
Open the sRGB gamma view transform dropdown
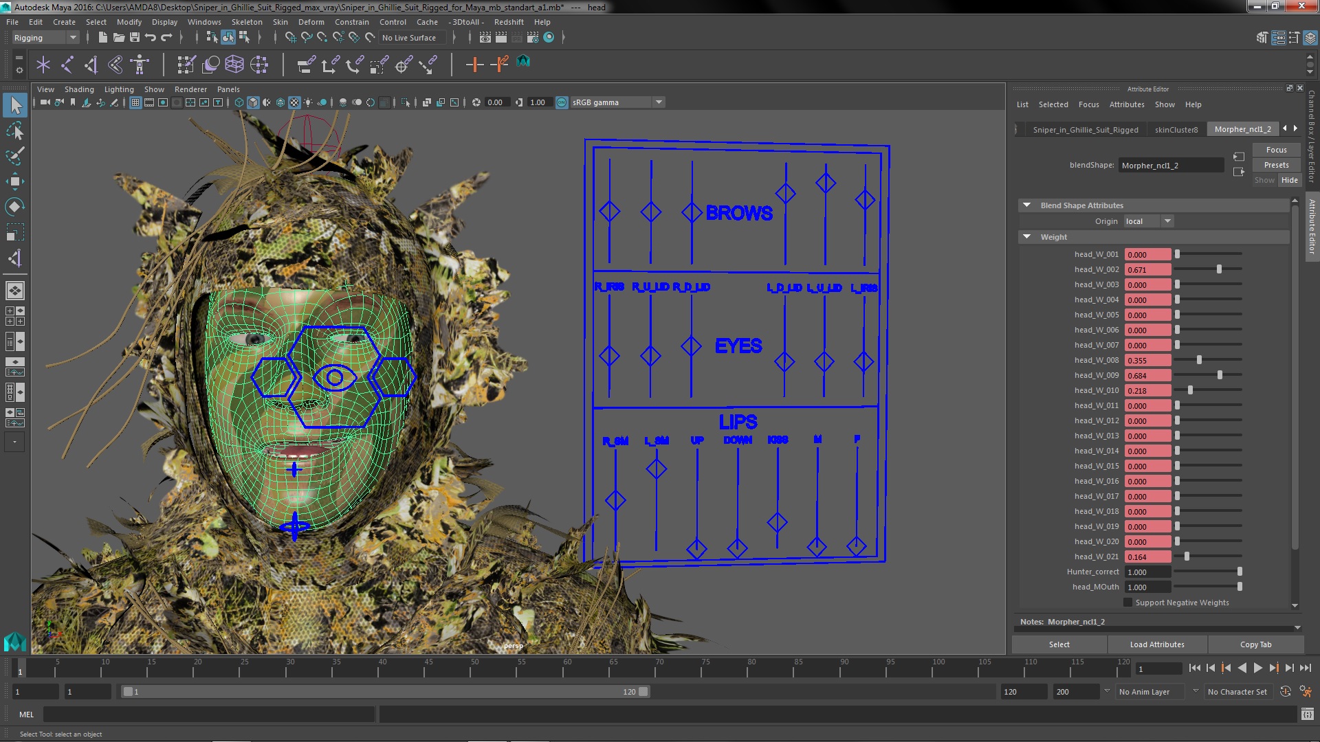click(617, 102)
